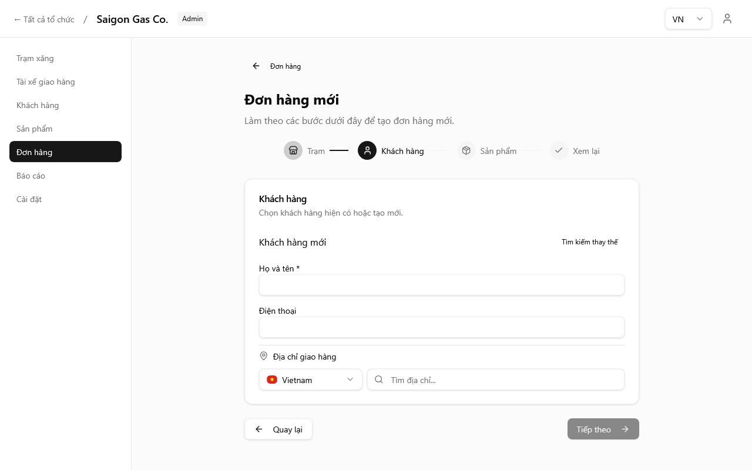Open Trạm xăng in the sidebar
The height and width of the screenshot is (470, 752).
[35, 58]
